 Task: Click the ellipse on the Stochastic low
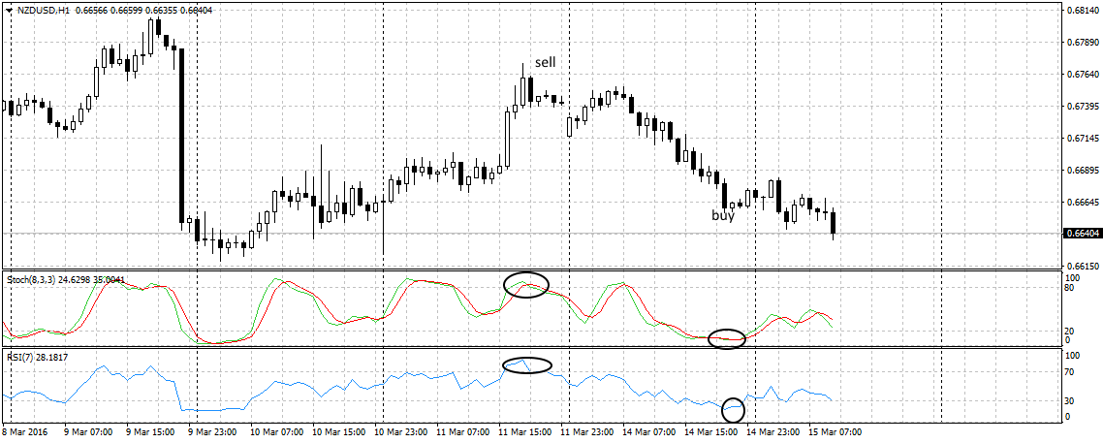pyautogui.click(x=726, y=338)
